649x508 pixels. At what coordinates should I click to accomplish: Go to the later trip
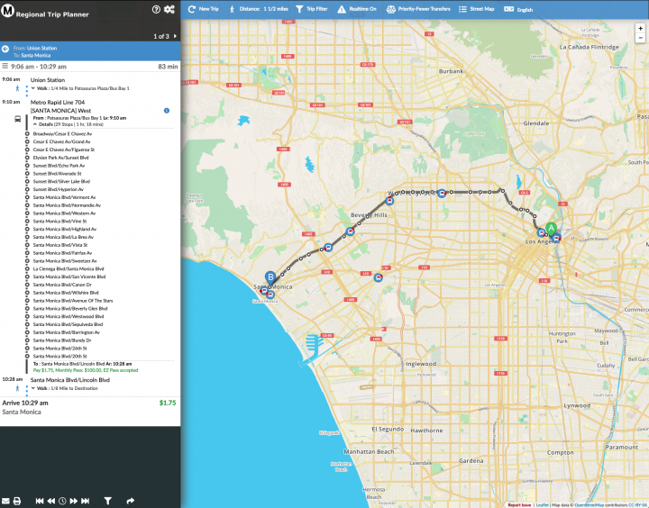pos(74,501)
